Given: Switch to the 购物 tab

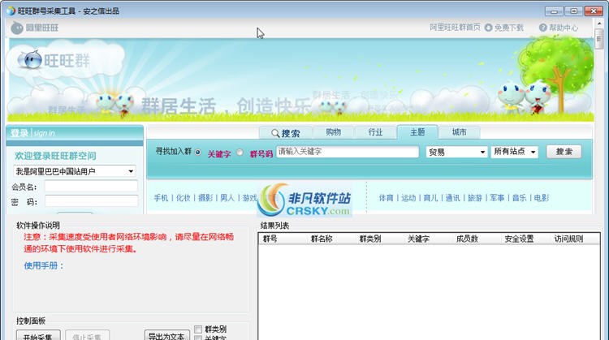Looking at the screenshot, I should (x=333, y=132).
